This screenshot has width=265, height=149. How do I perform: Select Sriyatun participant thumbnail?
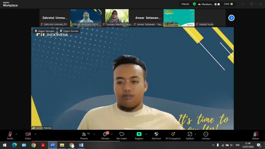179,18
